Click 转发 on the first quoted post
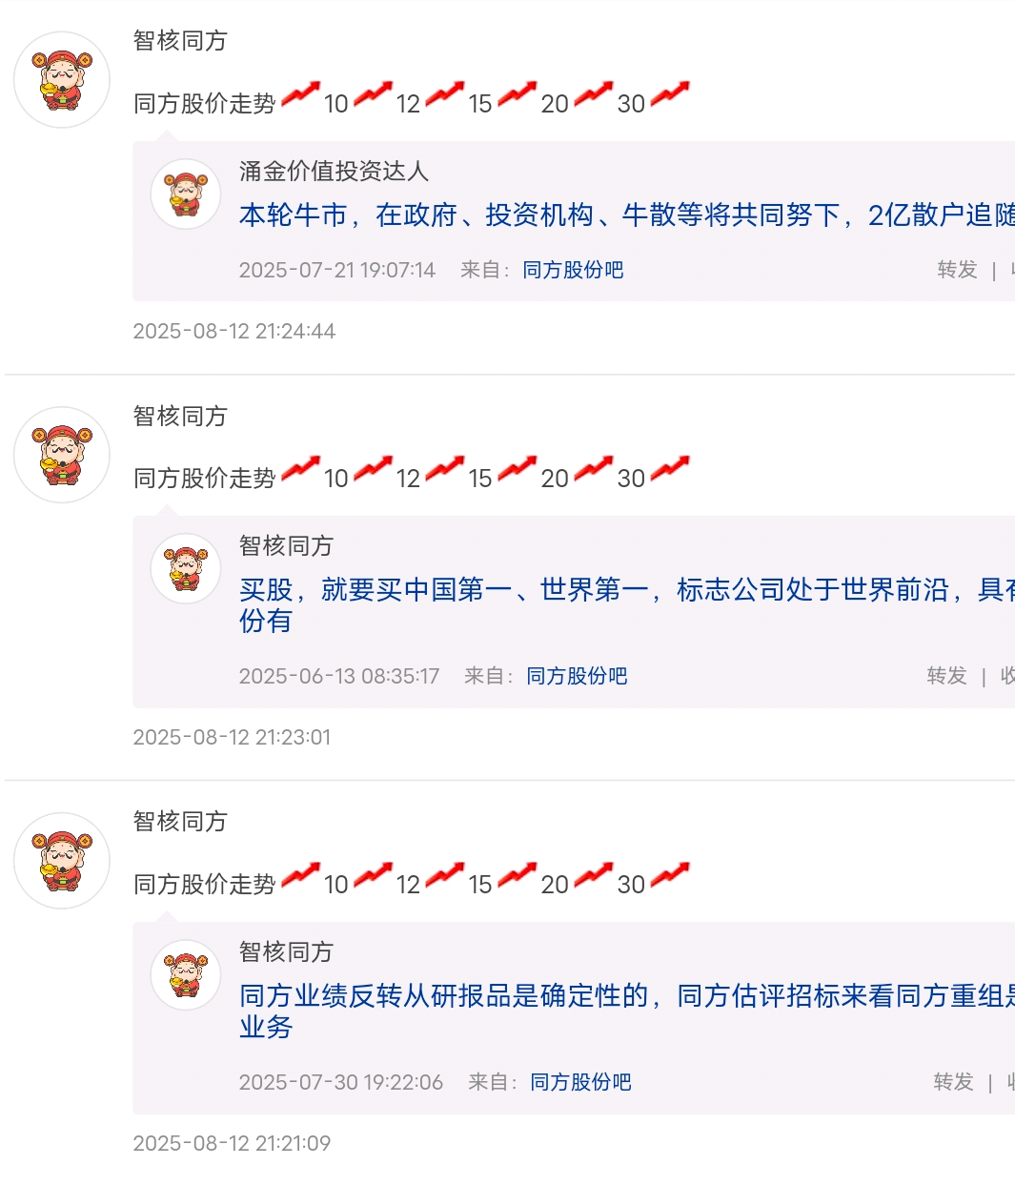The width and height of the screenshot is (1015, 1185). pyautogui.click(x=957, y=270)
